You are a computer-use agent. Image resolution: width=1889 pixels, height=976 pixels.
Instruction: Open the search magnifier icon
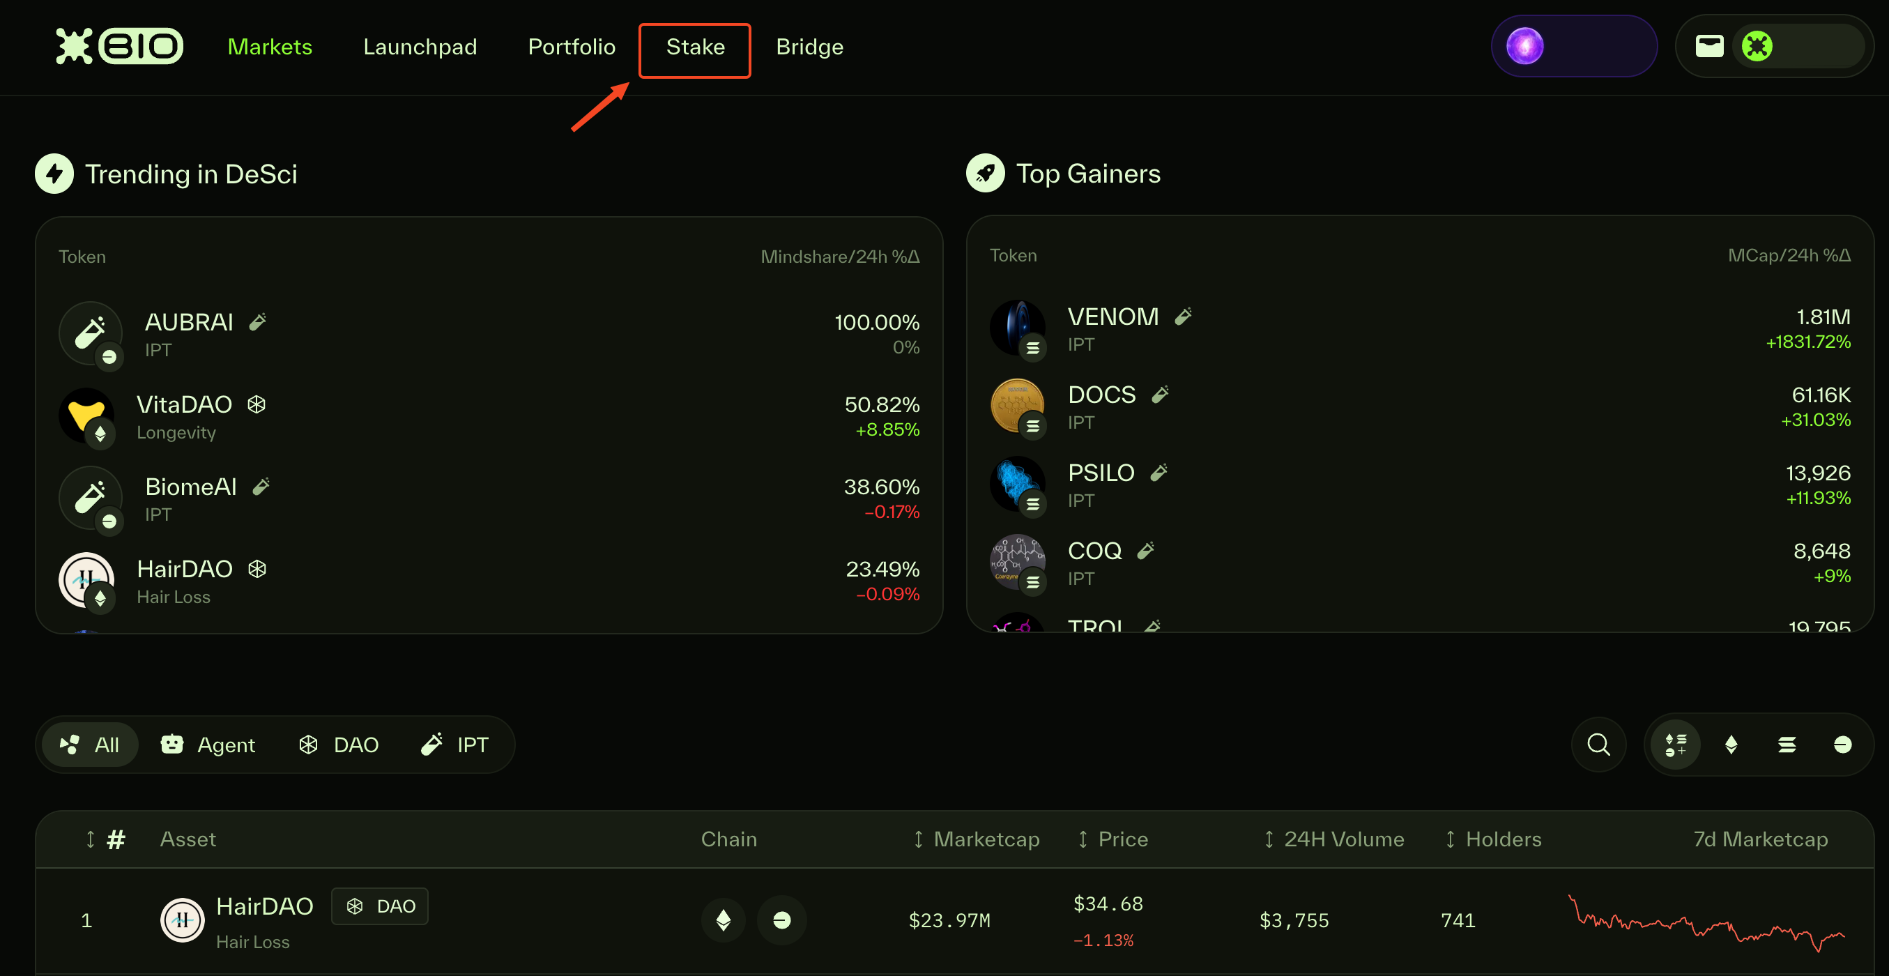(x=1598, y=745)
